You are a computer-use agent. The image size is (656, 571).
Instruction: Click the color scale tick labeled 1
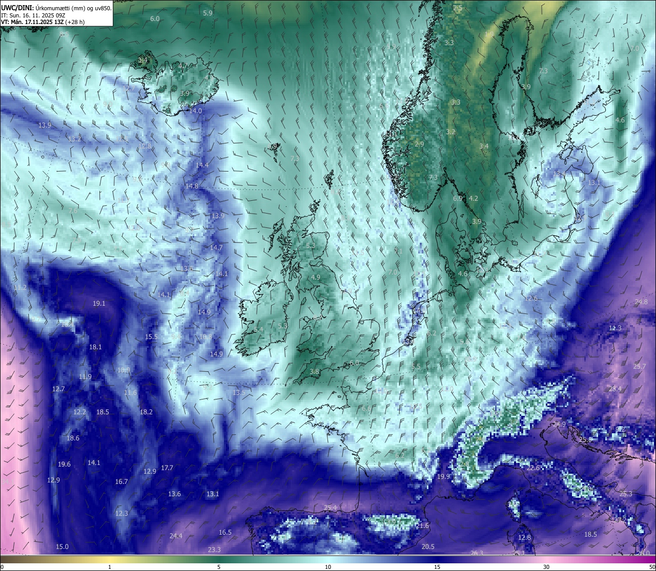click(110, 567)
